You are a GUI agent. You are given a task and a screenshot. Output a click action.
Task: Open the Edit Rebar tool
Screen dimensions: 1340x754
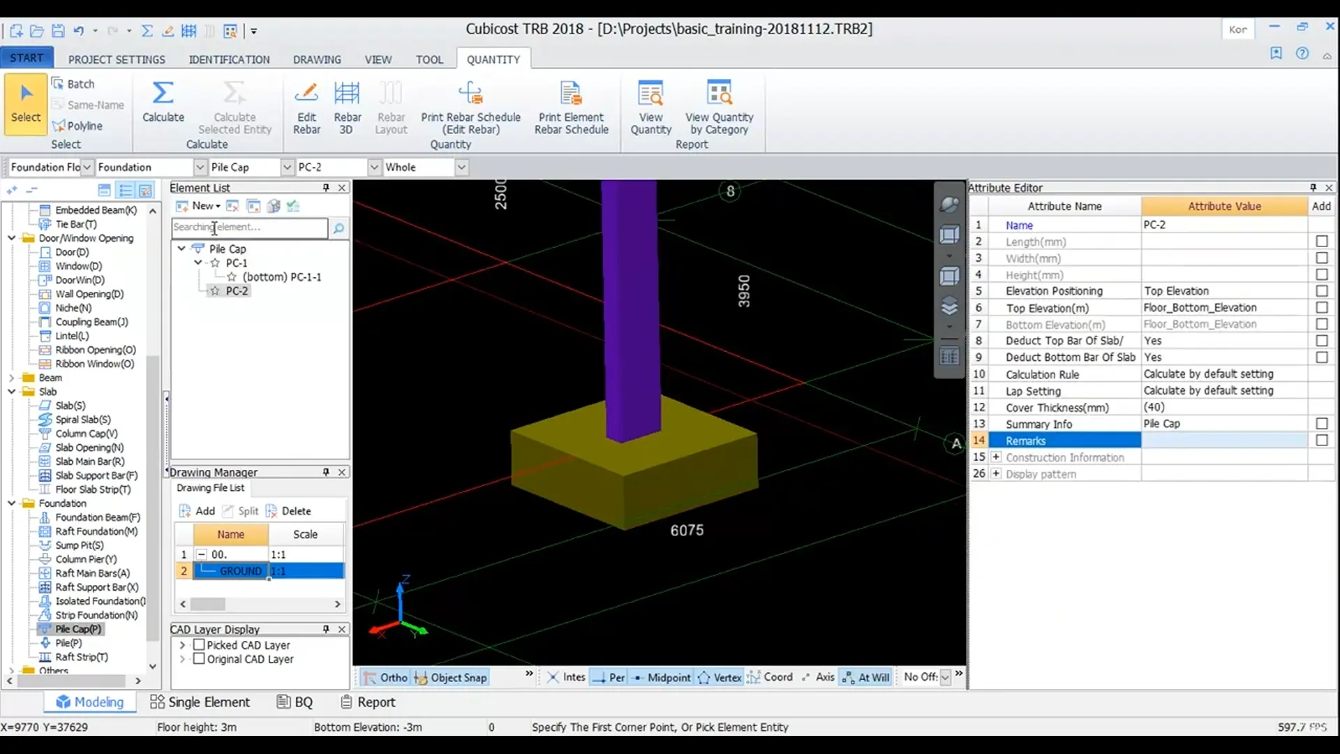[306, 93]
